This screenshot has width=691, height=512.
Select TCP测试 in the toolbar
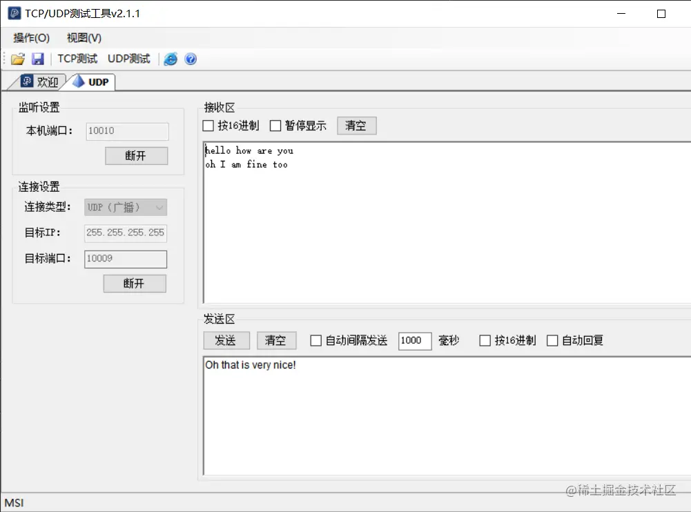click(x=77, y=59)
